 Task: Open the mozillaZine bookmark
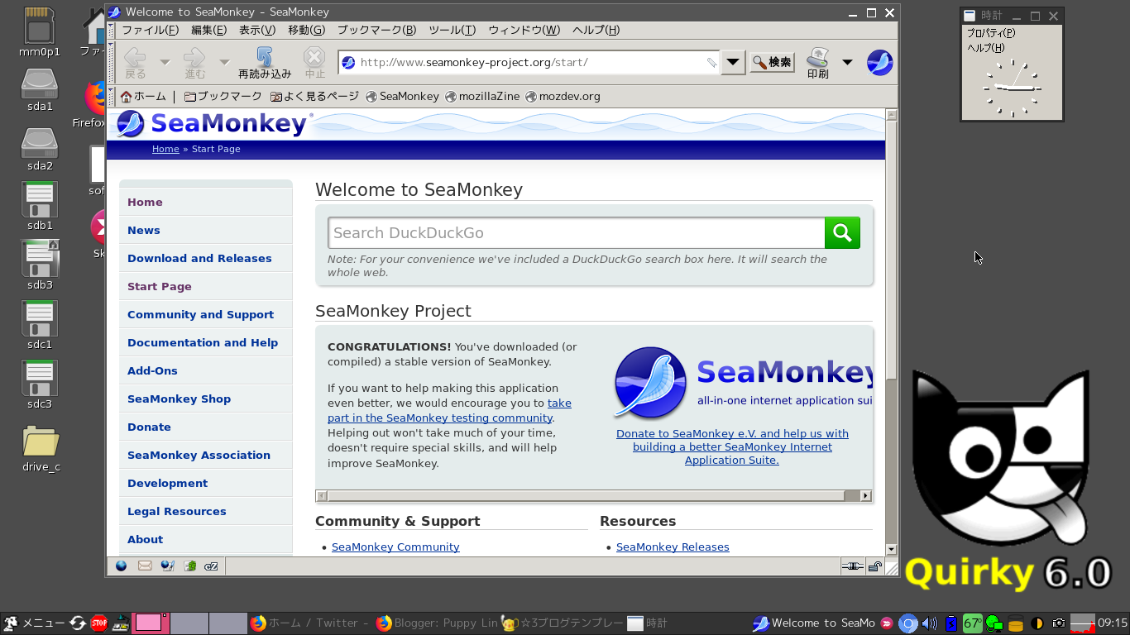(482, 96)
